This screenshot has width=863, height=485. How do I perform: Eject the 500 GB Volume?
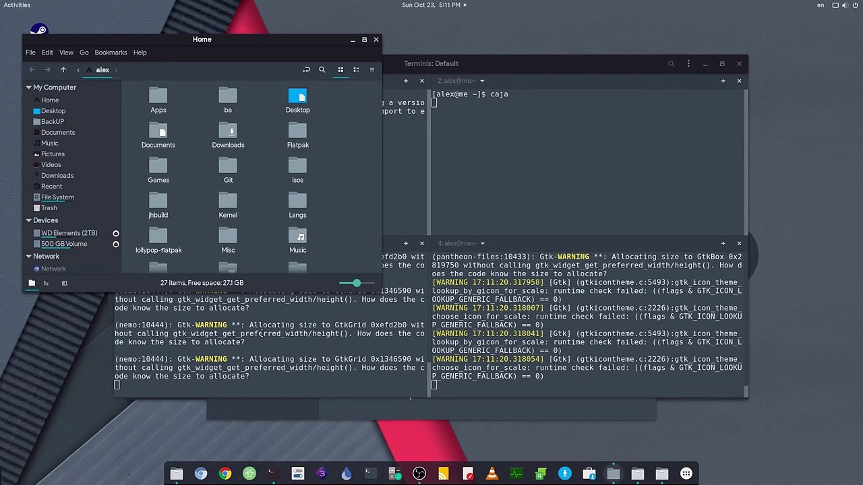point(116,244)
